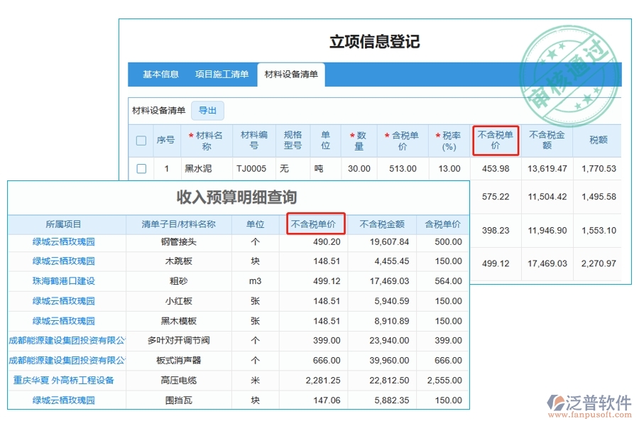Screen dimensions: 639x426
Task: Click the 成都能源建设集团投资有限公 project link
Action: (x=64, y=340)
